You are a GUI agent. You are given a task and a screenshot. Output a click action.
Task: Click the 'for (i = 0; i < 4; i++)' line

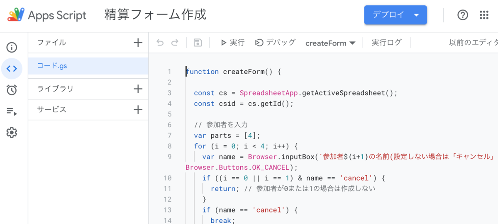(246, 146)
